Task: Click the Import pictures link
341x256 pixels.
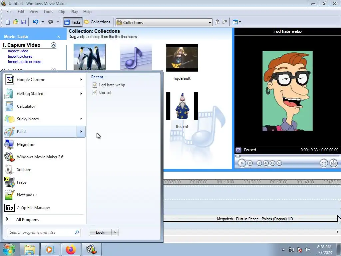Action: [x=20, y=56]
